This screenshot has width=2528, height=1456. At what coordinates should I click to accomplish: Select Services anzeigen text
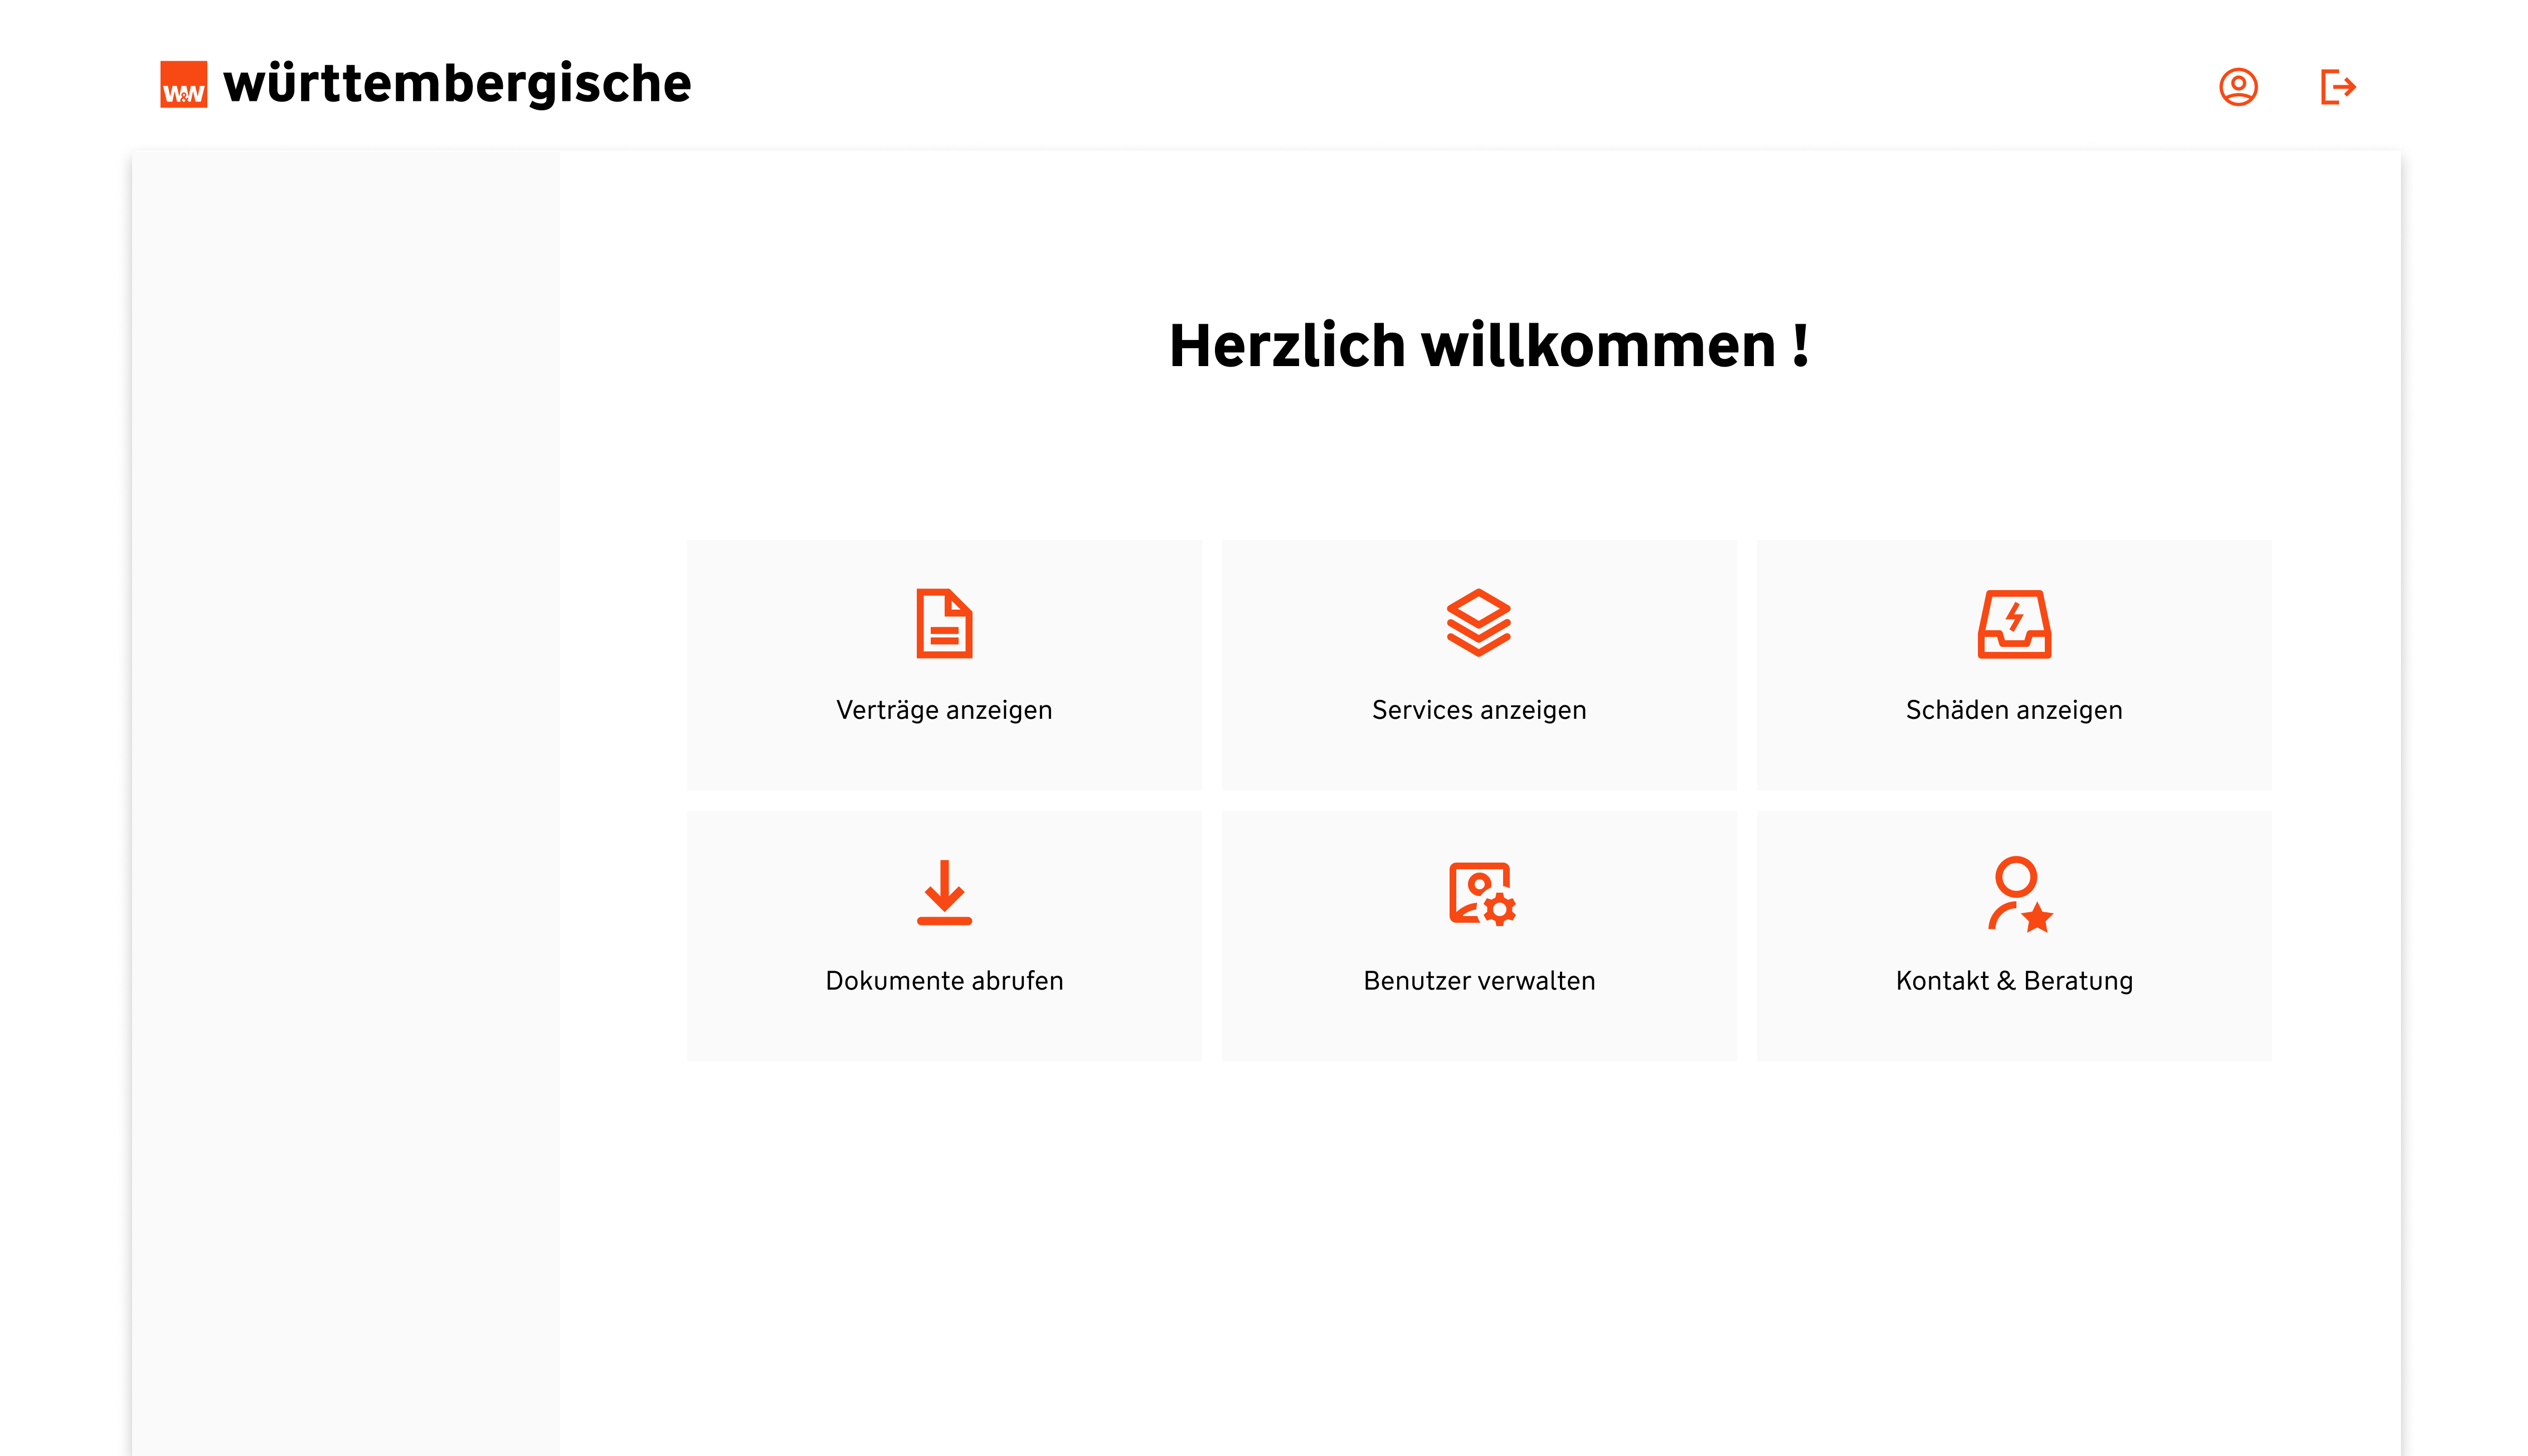(1478, 710)
